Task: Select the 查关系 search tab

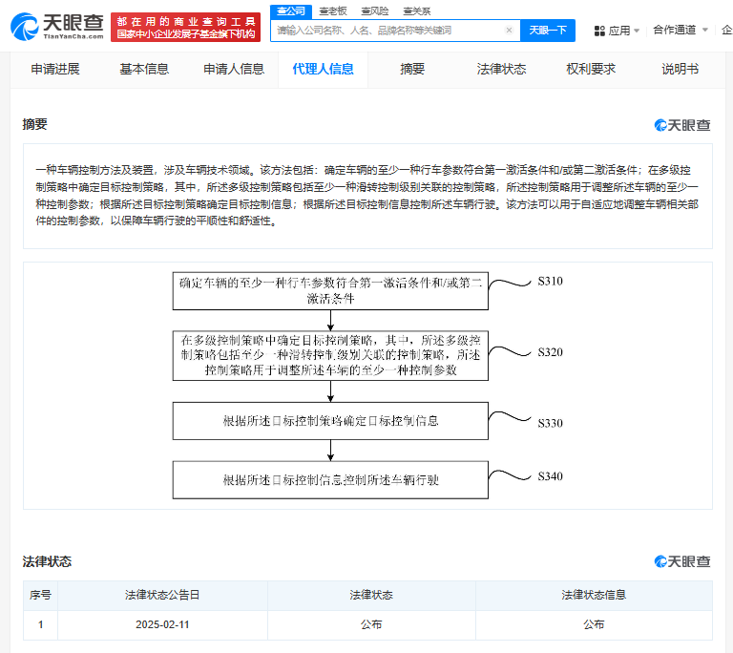Action: click(416, 11)
